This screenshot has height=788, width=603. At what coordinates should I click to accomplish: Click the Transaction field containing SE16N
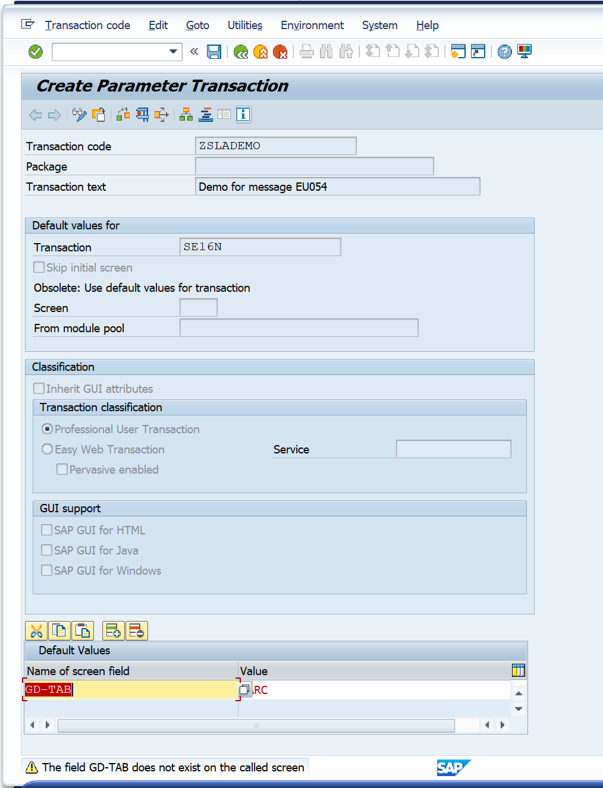[x=260, y=247]
